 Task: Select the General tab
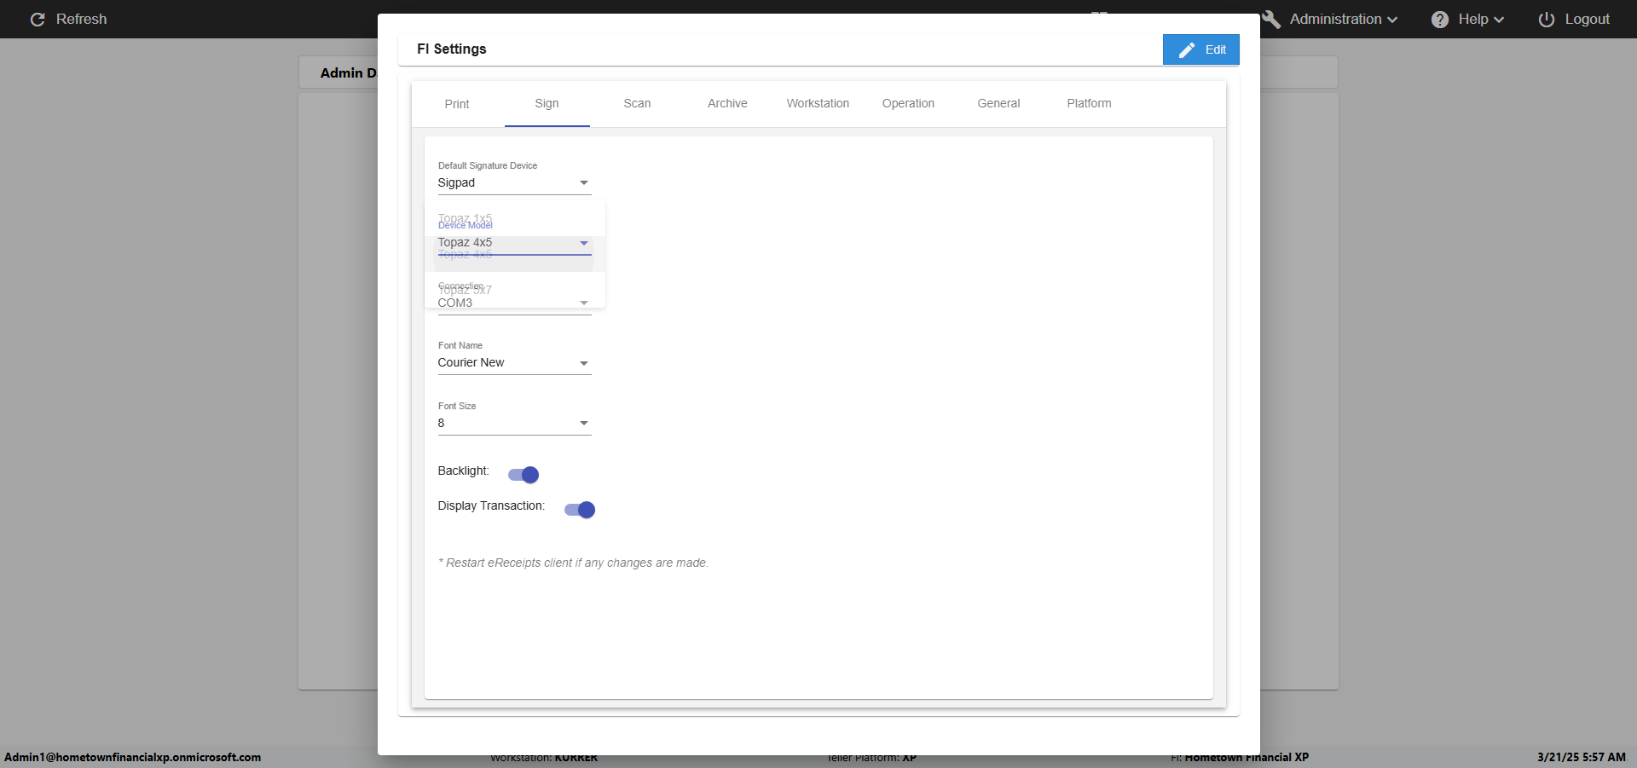click(x=998, y=104)
